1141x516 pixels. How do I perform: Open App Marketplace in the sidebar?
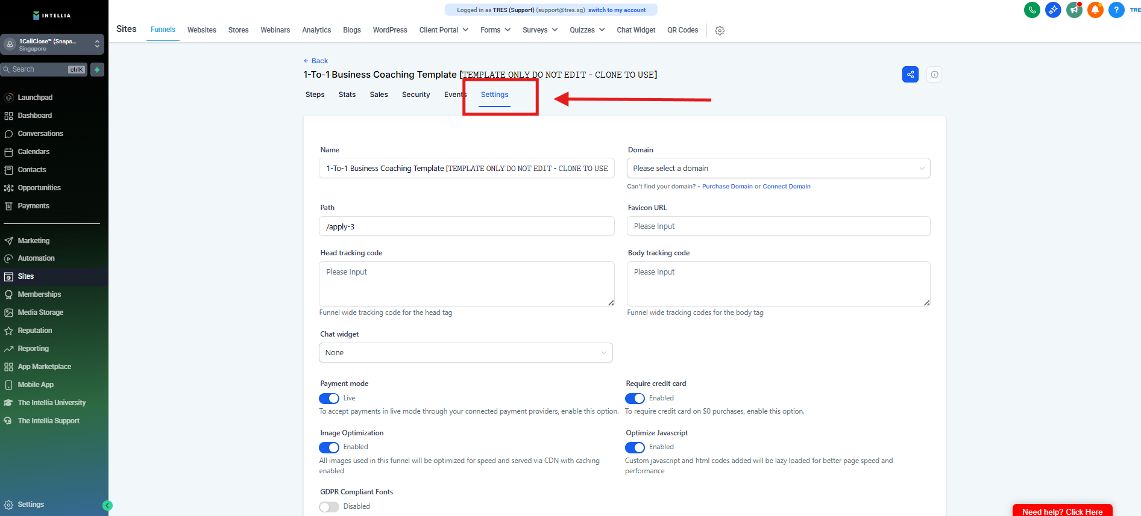45,367
